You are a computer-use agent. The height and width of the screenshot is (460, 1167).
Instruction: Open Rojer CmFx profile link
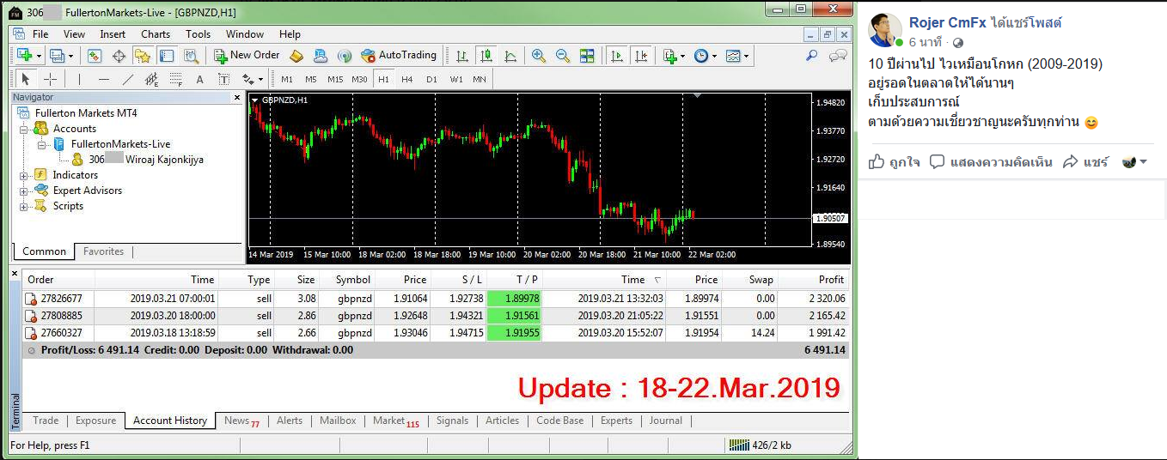[x=946, y=23]
